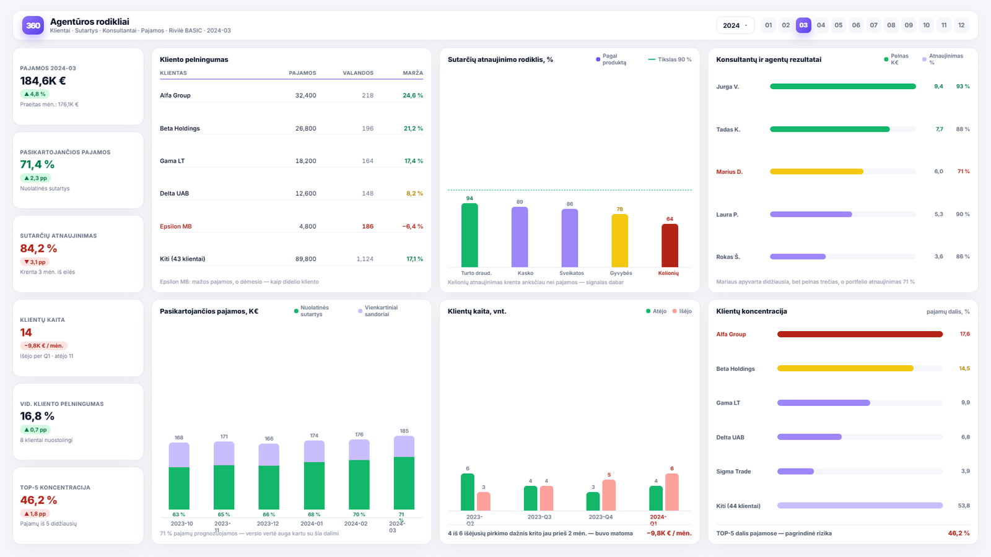991x557 pixels.
Task: Toggle the Atnaujinimas % legend item
Action: (943, 59)
